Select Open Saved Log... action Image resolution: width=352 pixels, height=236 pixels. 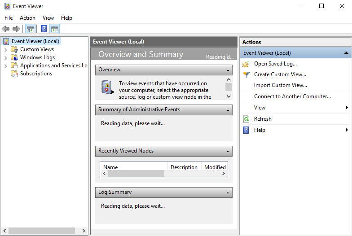coord(275,64)
